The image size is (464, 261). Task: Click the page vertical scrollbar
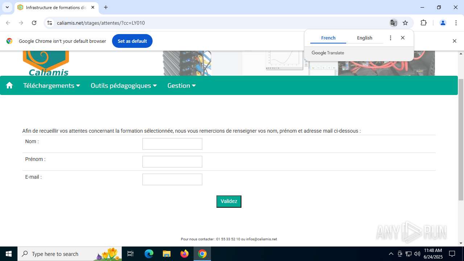[x=461, y=140]
